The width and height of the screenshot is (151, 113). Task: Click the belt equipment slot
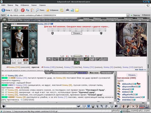pos(7,62)
